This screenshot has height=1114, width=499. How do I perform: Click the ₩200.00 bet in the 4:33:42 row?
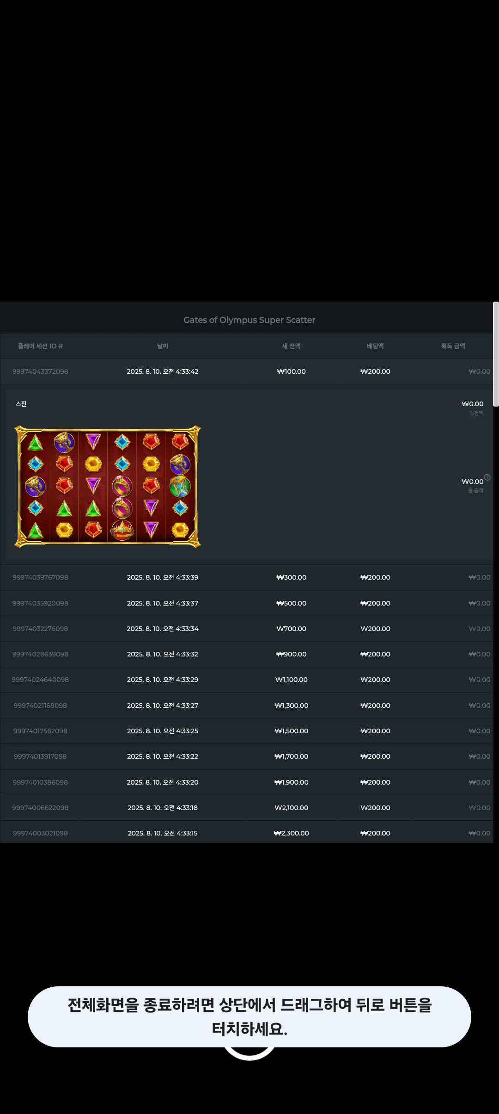(375, 371)
